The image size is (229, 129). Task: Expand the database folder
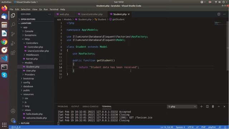(x=28, y=86)
